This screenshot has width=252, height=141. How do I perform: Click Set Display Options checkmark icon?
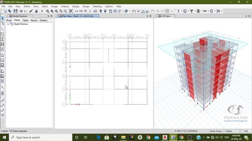(115, 11)
